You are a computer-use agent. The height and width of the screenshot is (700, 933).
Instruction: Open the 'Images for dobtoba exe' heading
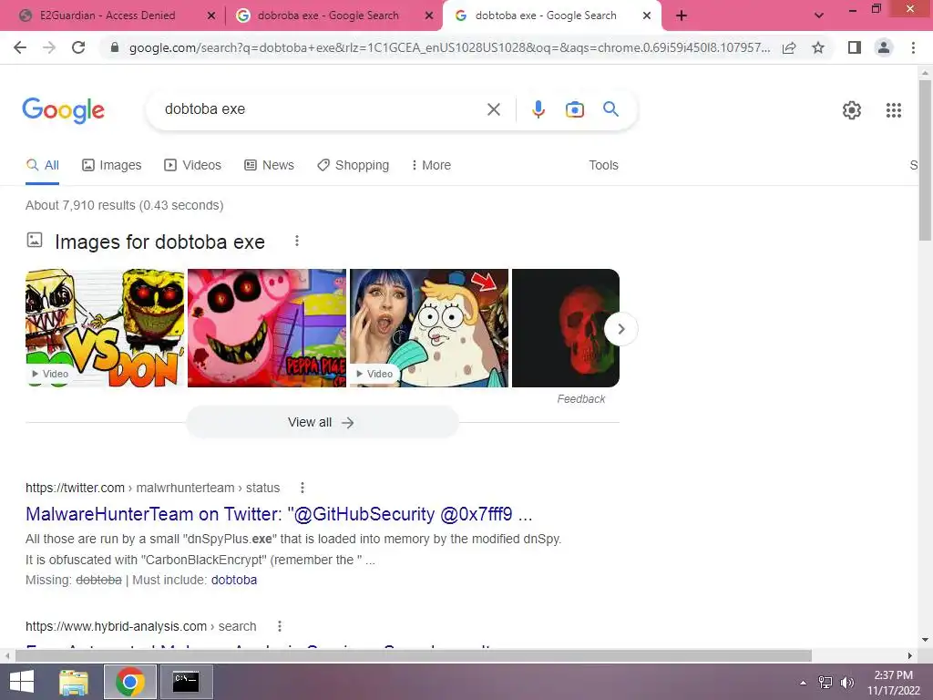point(159,242)
